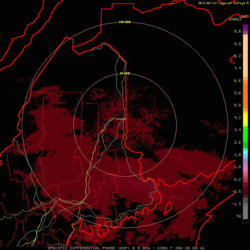The height and width of the screenshot is (250, 250).
Task: Pick the bright green segment of color bar
Action: point(245,134)
